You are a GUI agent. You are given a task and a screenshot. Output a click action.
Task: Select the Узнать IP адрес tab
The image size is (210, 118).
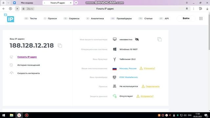(x=58, y=3)
